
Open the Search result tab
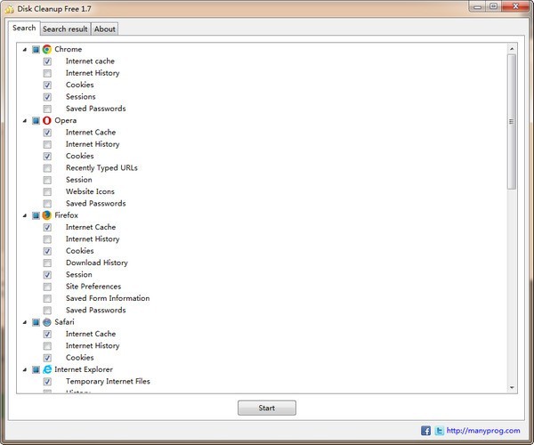(x=65, y=29)
